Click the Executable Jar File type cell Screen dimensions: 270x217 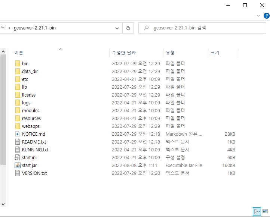pyautogui.click(x=184, y=165)
